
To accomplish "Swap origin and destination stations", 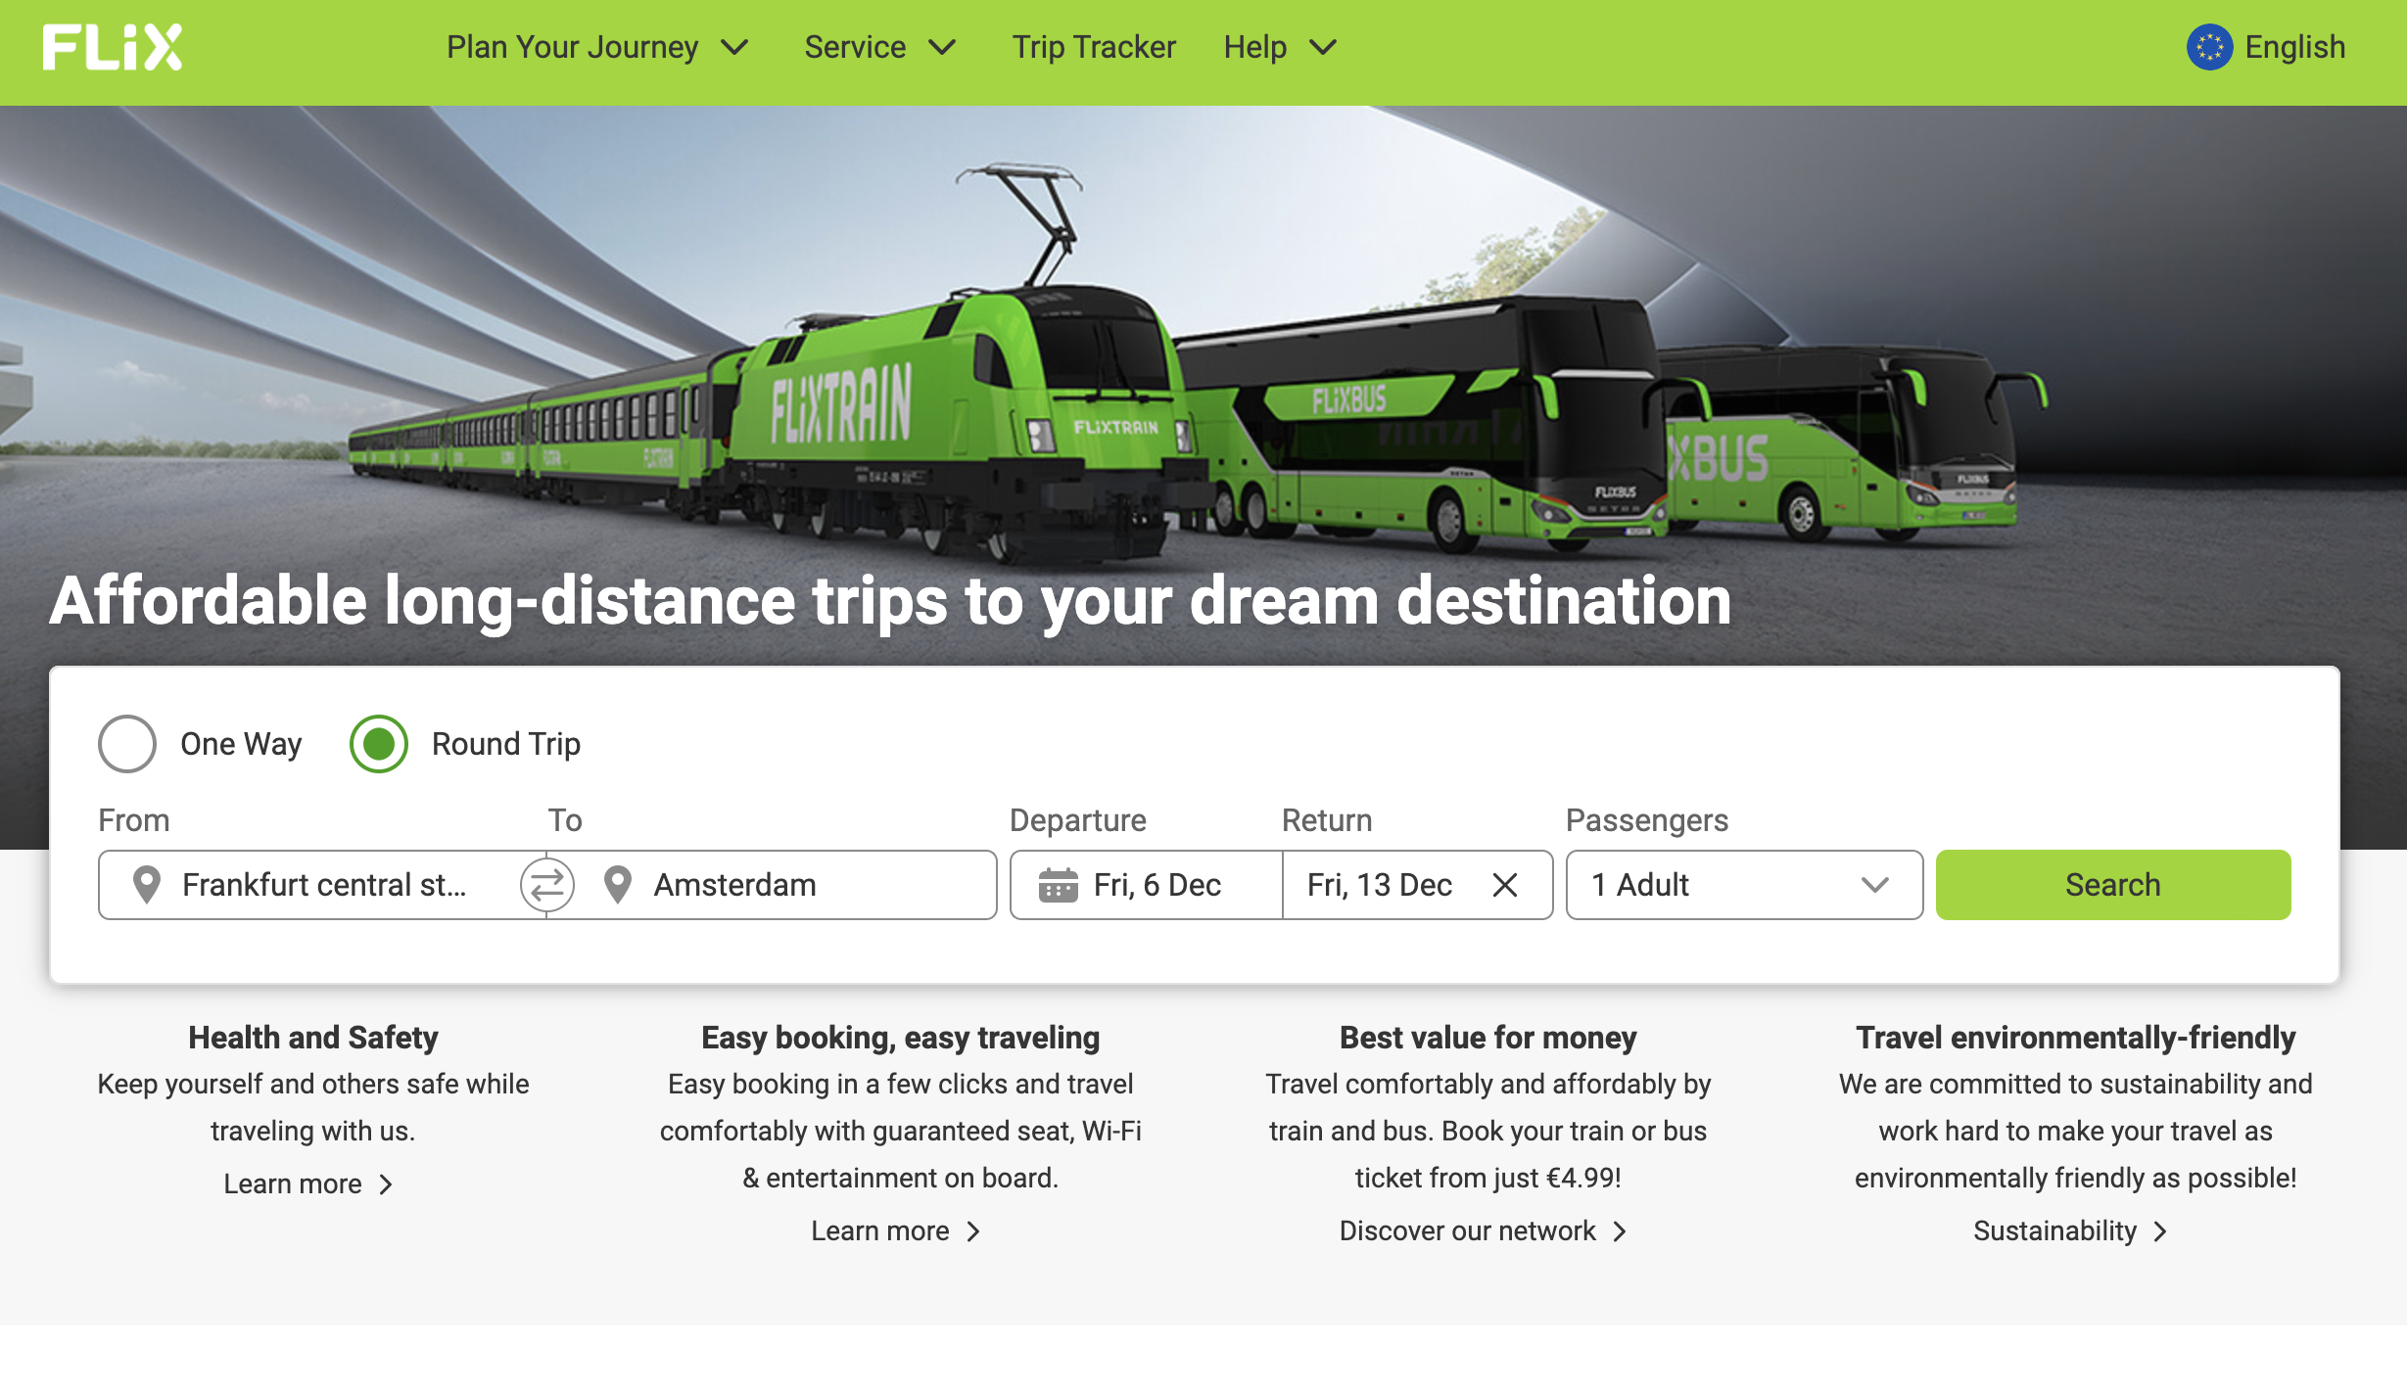I will (x=546, y=885).
